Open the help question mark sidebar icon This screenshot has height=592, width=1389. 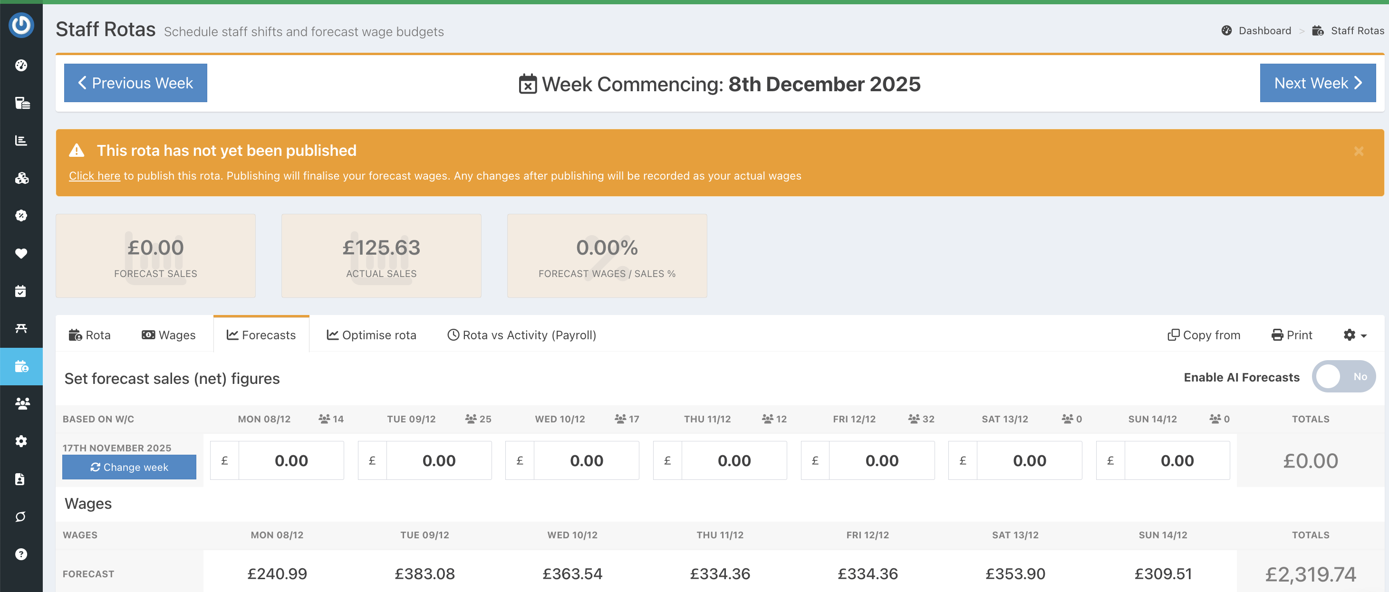click(x=21, y=554)
